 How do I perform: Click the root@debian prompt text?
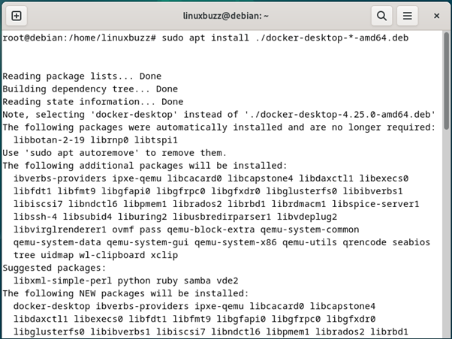pos(80,38)
